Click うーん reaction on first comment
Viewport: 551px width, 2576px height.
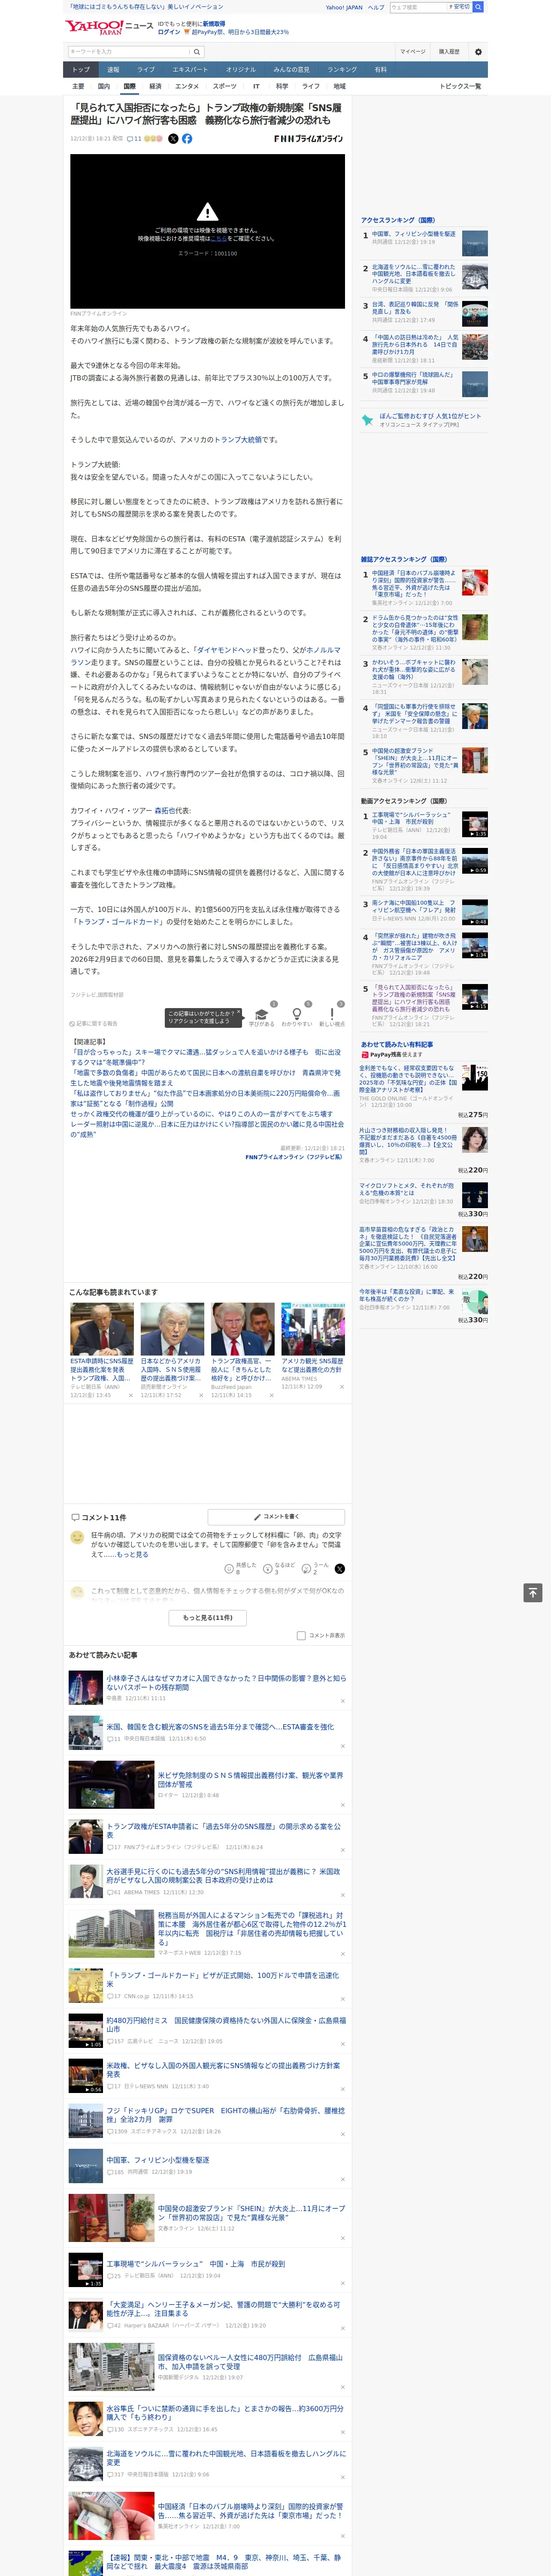tap(316, 1569)
